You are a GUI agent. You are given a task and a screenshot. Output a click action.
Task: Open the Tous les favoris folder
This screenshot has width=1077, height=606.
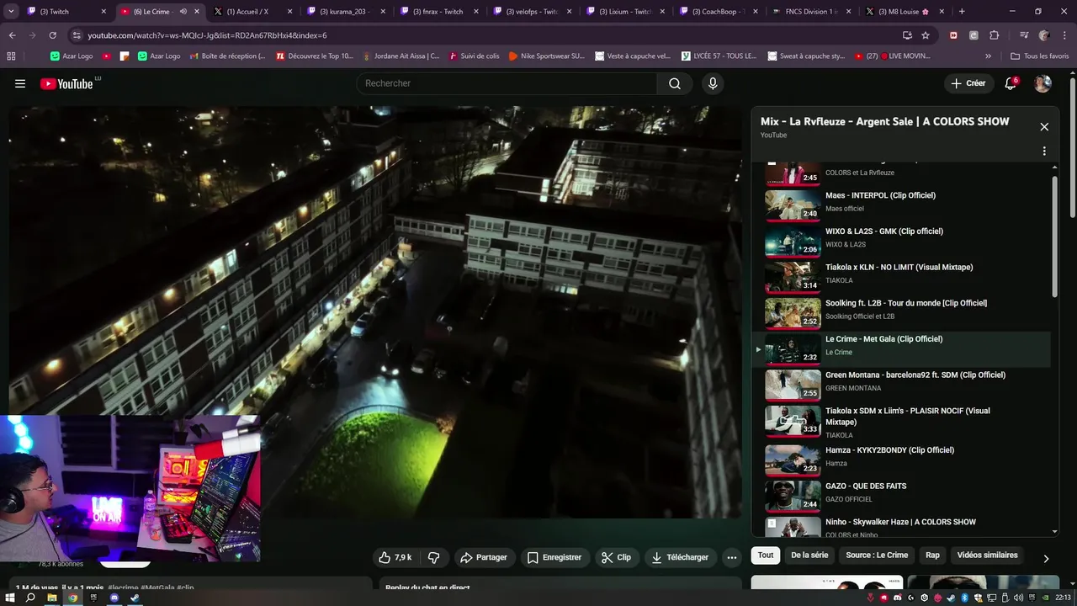pos(1039,56)
